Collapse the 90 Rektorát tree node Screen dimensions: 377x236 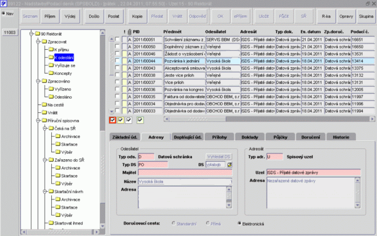pos(31,34)
